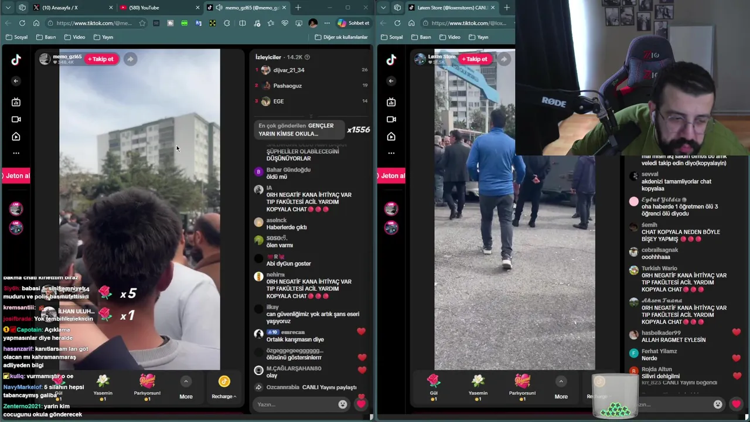Open Edge settings and more menu in left window

327,23
